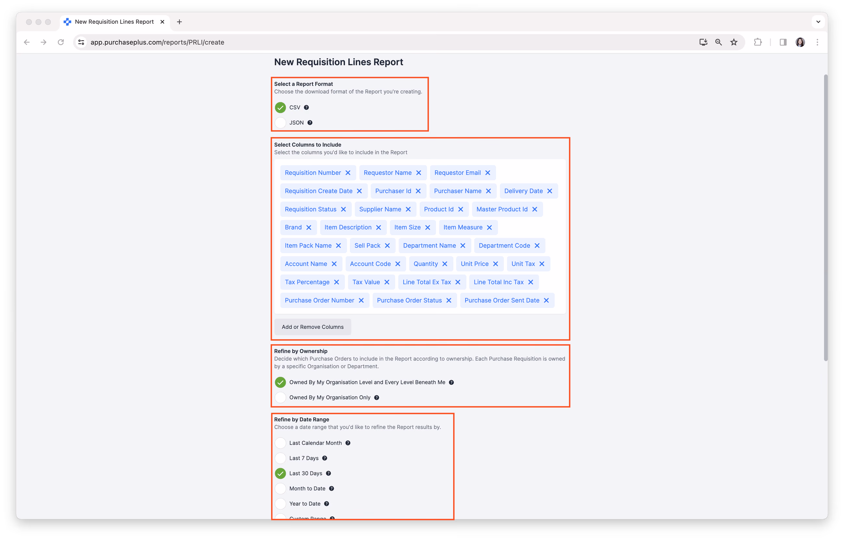The image size is (844, 539).
Task: Open the user profile avatar
Action: tap(800, 43)
